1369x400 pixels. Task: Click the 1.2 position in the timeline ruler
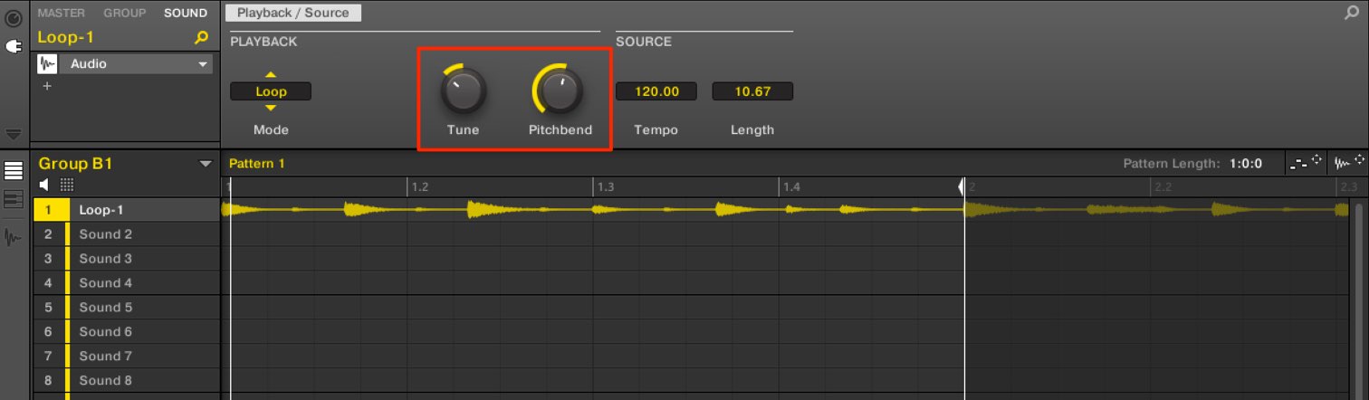420,187
